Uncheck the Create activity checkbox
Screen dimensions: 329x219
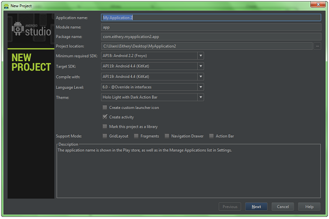(105, 117)
